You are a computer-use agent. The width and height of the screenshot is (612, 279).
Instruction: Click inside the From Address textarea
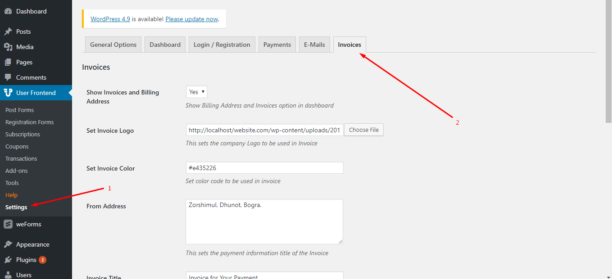(x=264, y=222)
